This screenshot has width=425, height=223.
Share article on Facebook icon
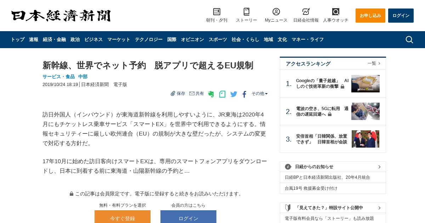(244, 94)
